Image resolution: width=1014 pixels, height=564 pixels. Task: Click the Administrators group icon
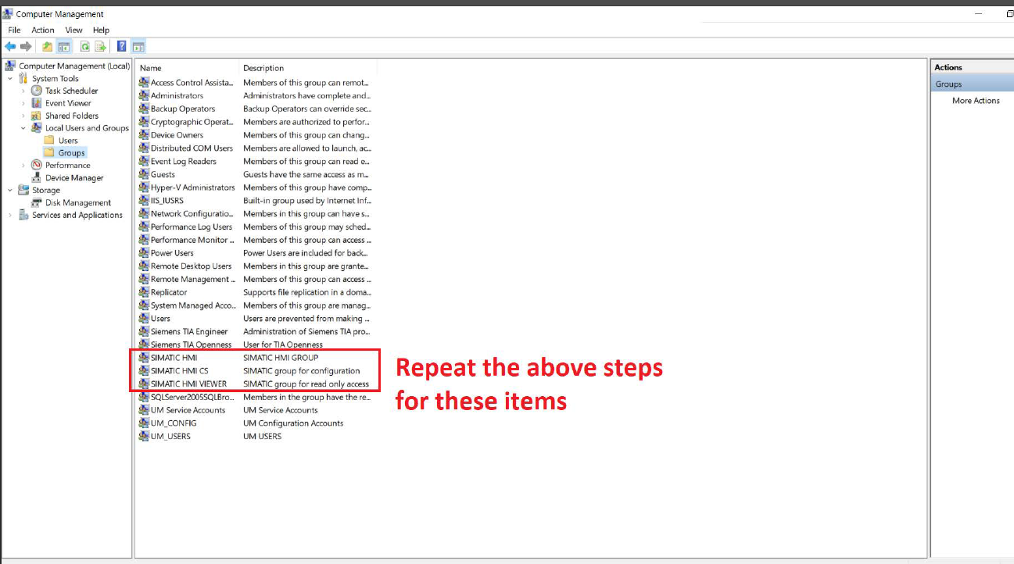[144, 95]
